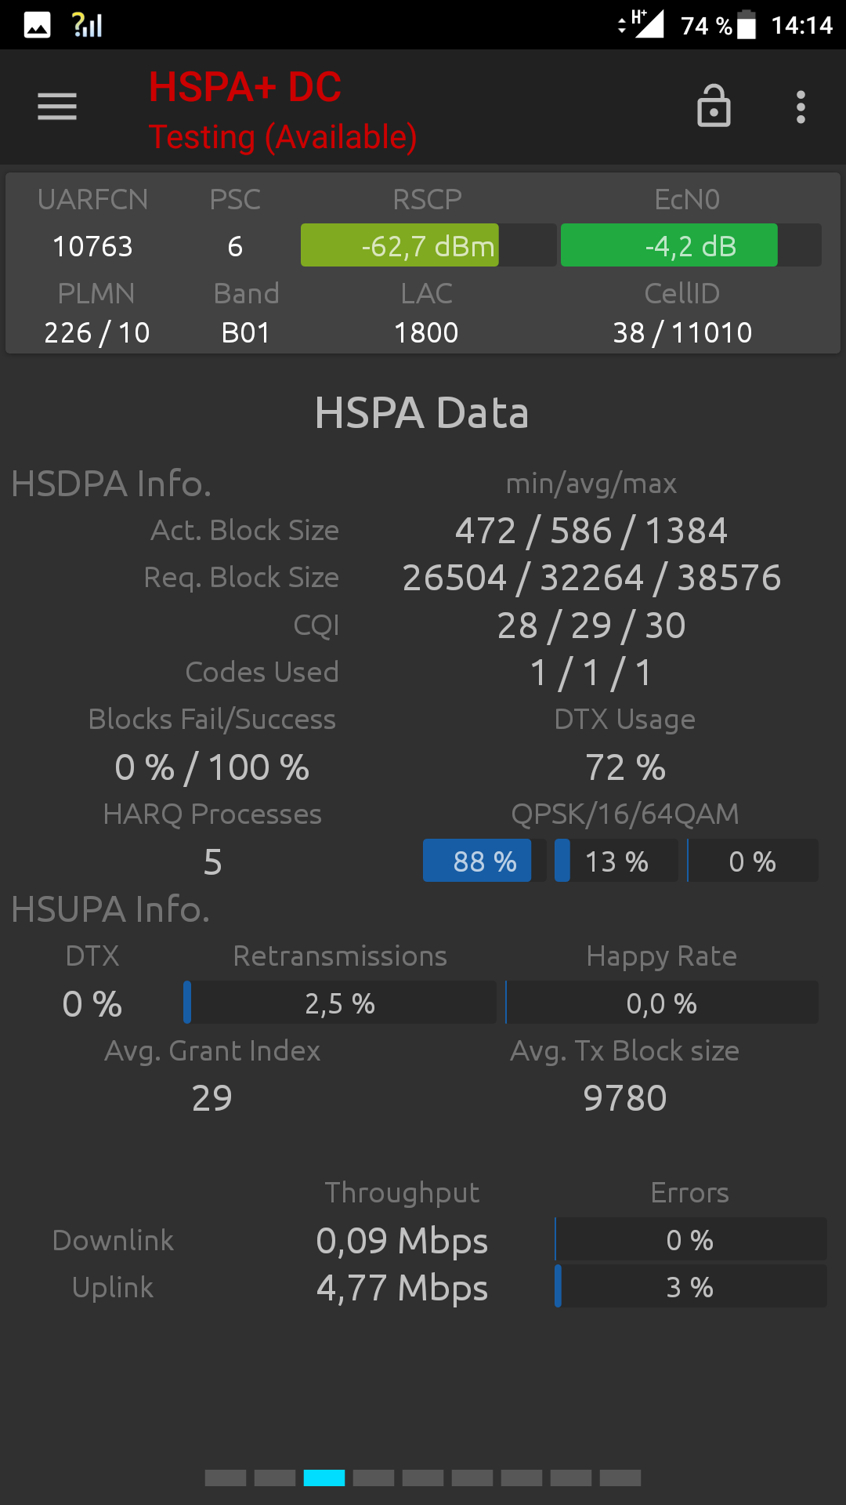Tap the QPSK 88 % bar
Screen dimensions: 846x1505
484,861
